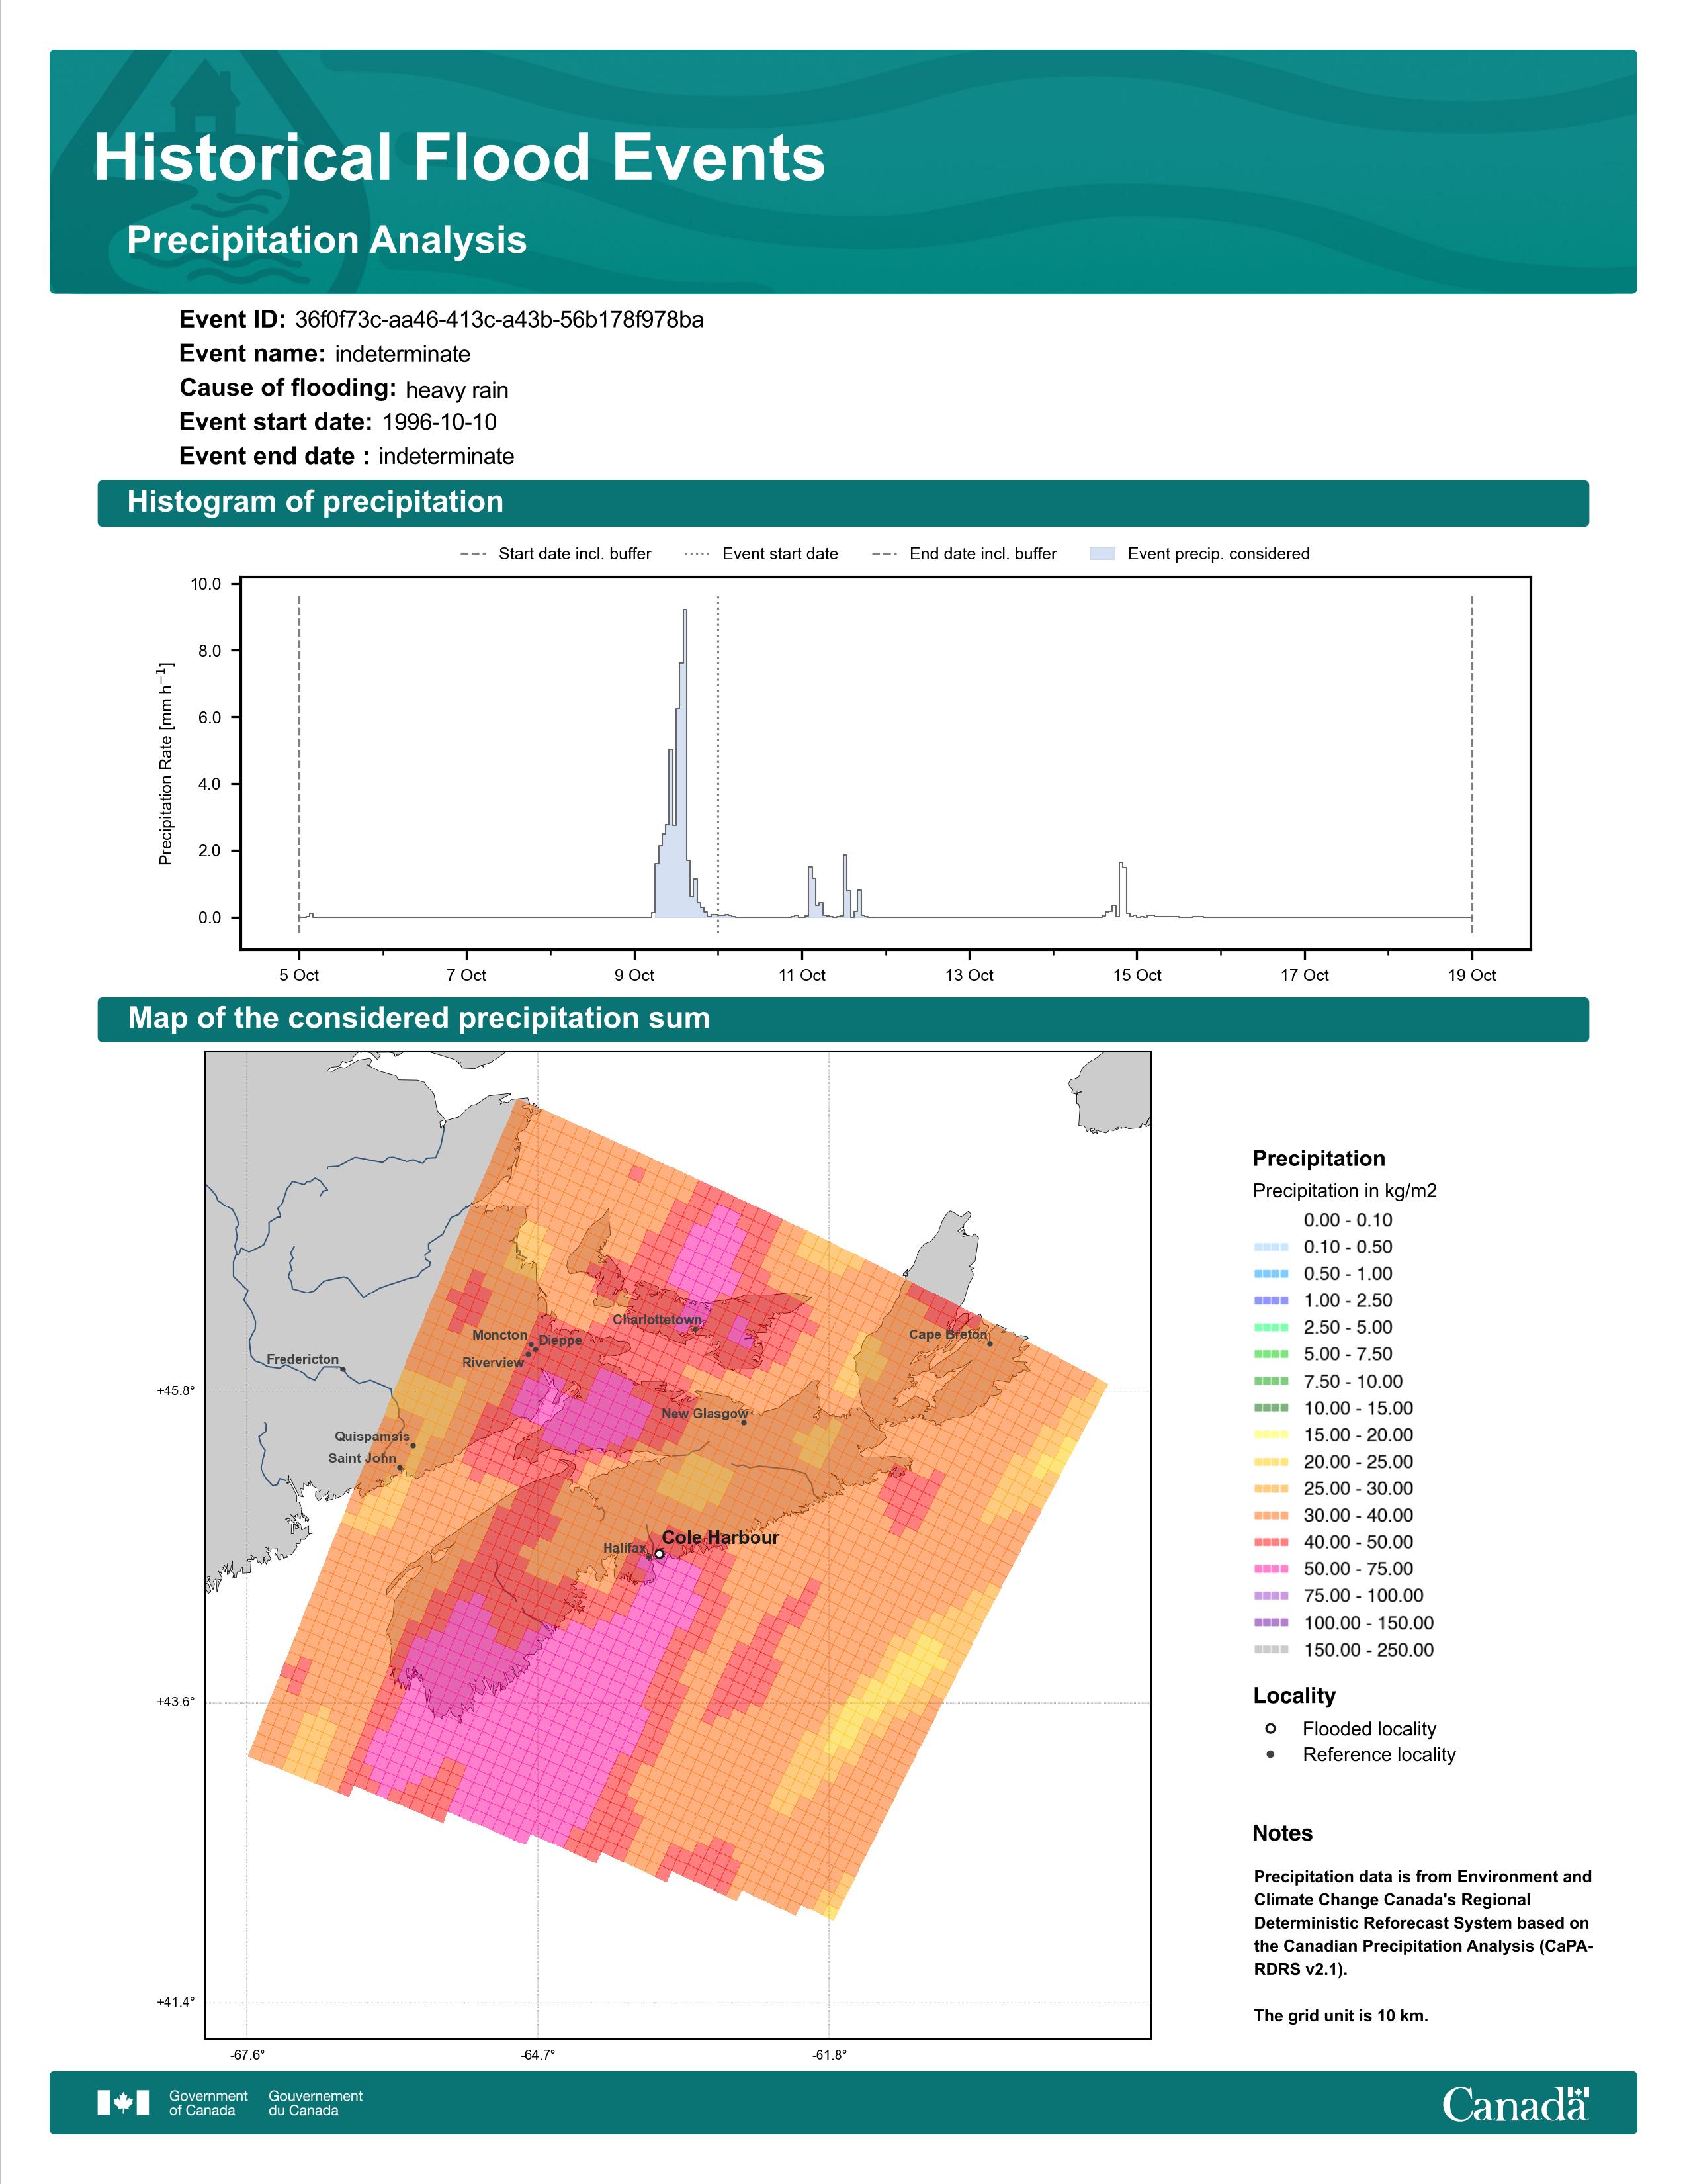Click the dotted event start date line
1687x2184 pixels.
[718, 765]
